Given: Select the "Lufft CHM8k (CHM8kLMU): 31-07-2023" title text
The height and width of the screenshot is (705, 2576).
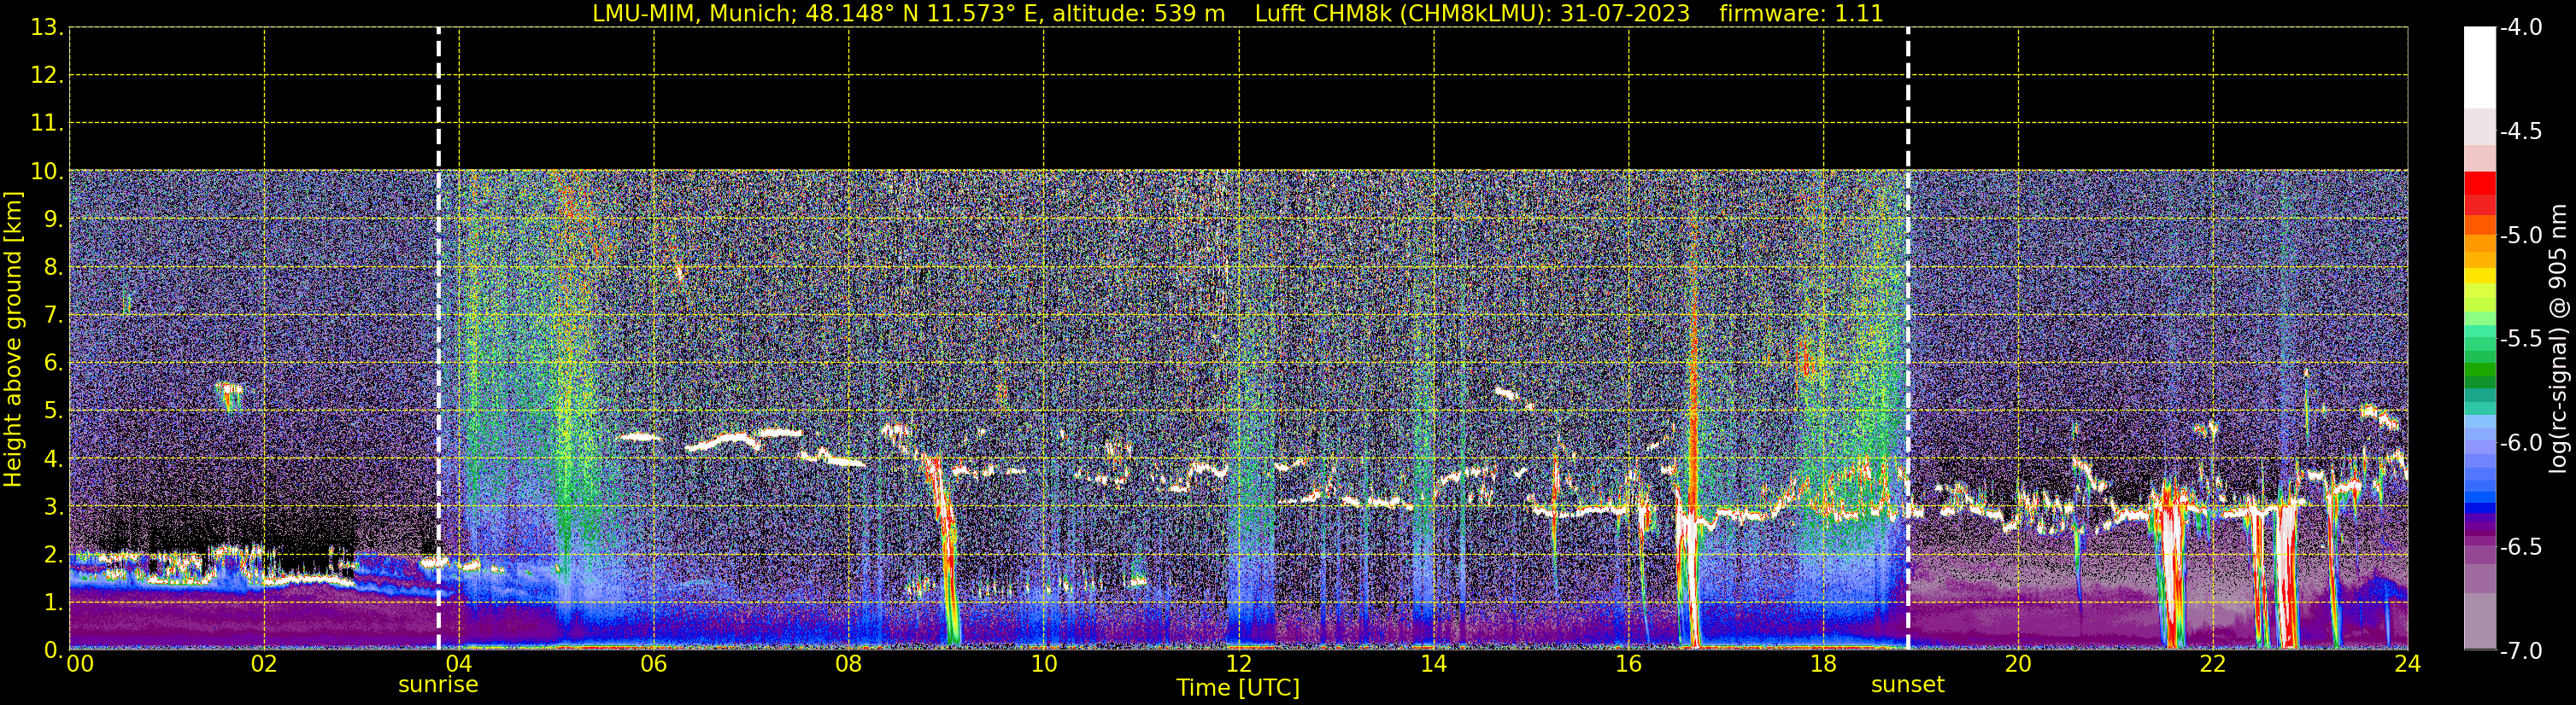Looking at the screenshot, I should pos(1472,14).
